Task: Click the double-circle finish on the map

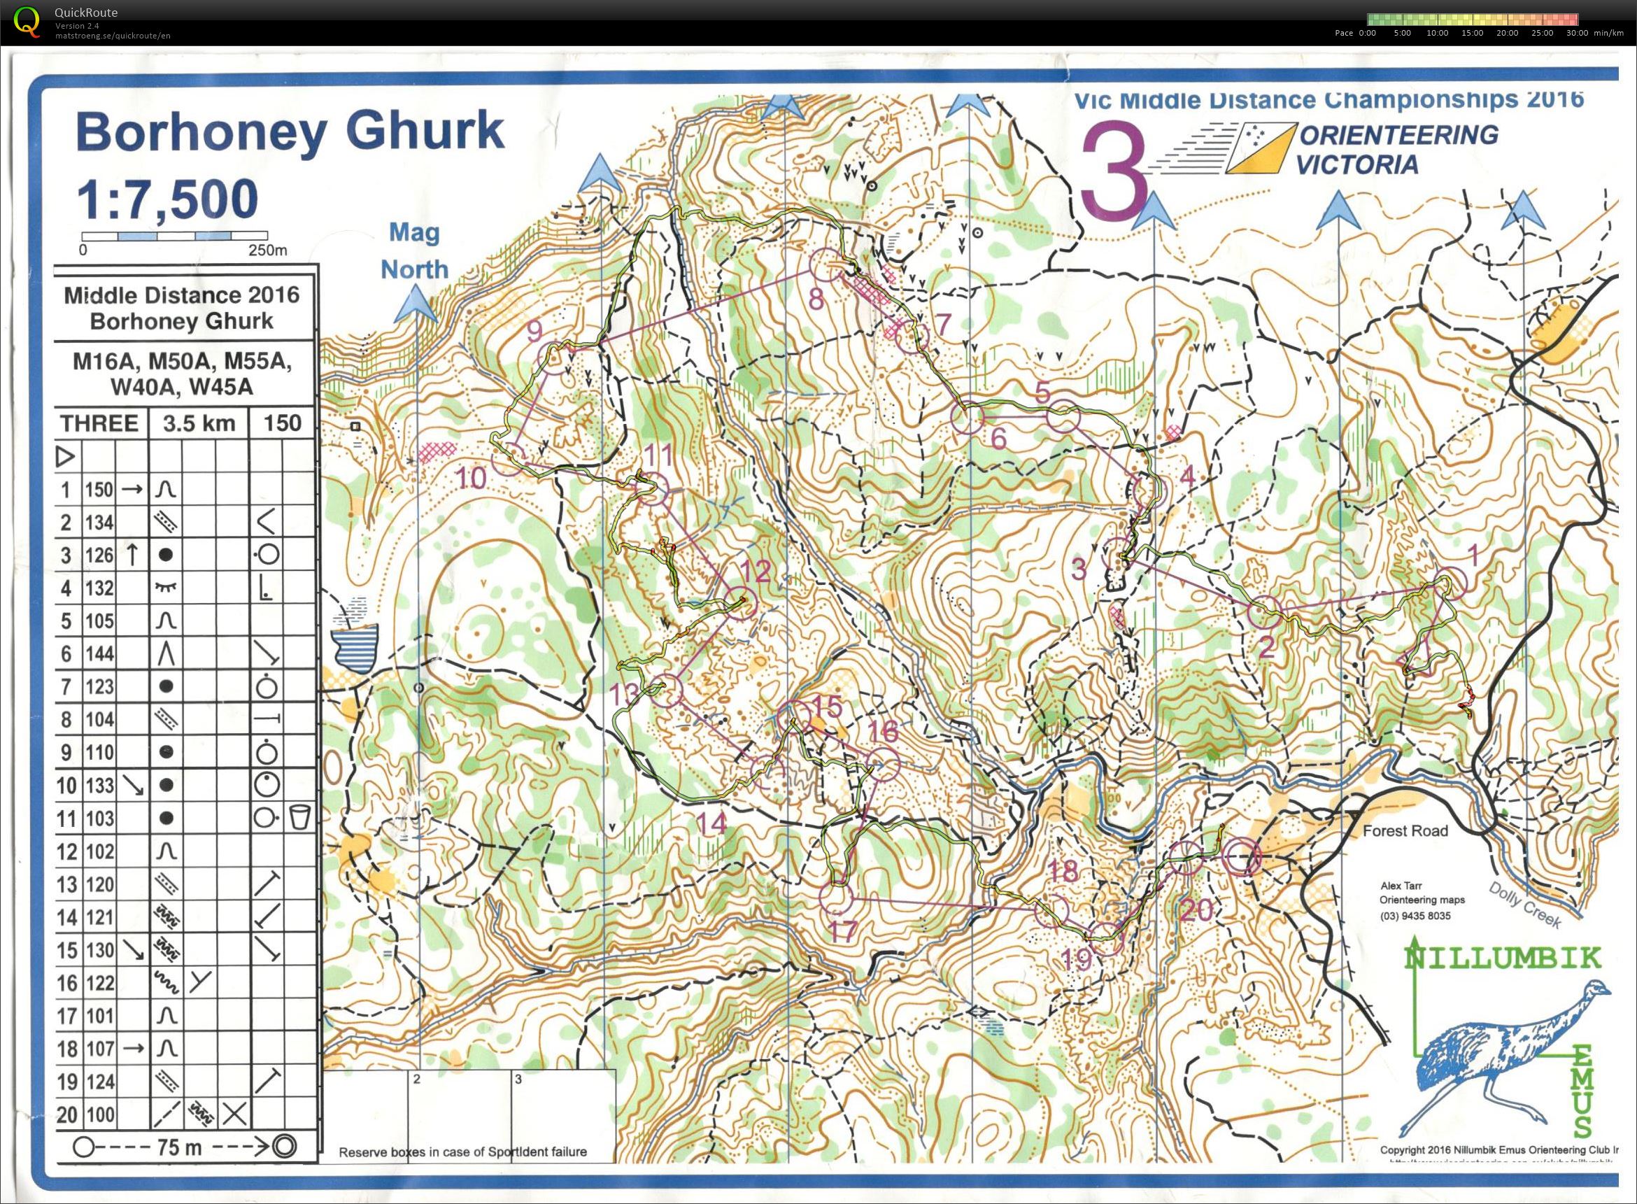Action: pos(1240,857)
